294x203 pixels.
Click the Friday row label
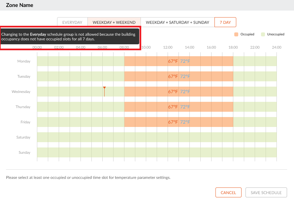pos(25,122)
